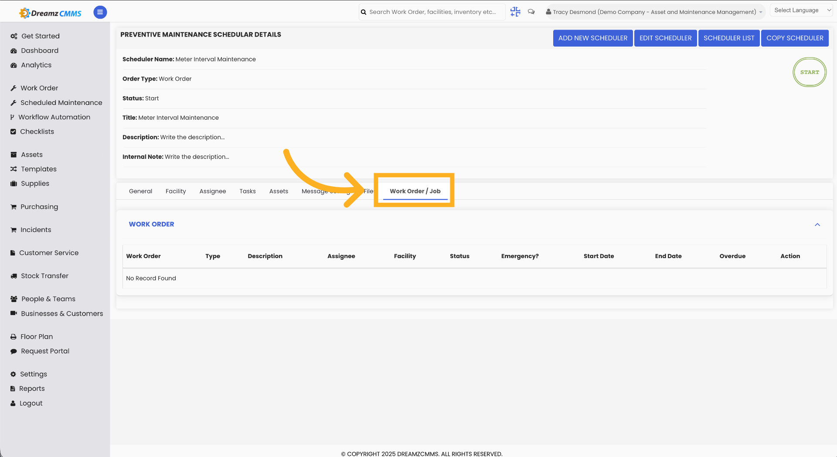The height and width of the screenshot is (457, 837).
Task: Switch to the Assets tab
Action: pos(279,191)
